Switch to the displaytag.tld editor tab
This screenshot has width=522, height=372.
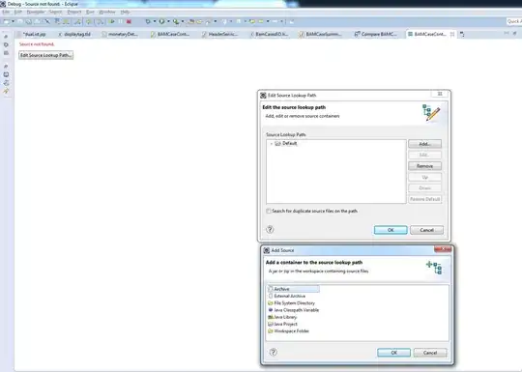pyautogui.click(x=74, y=34)
